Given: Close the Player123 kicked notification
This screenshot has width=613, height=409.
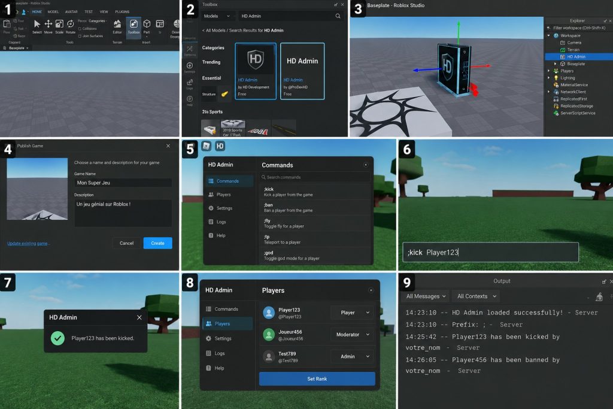Looking at the screenshot, I should point(139,317).
